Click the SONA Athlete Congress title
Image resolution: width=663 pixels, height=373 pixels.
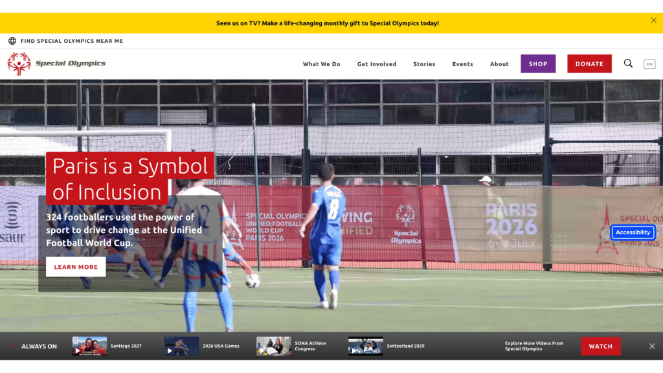(x=310, y=346)
